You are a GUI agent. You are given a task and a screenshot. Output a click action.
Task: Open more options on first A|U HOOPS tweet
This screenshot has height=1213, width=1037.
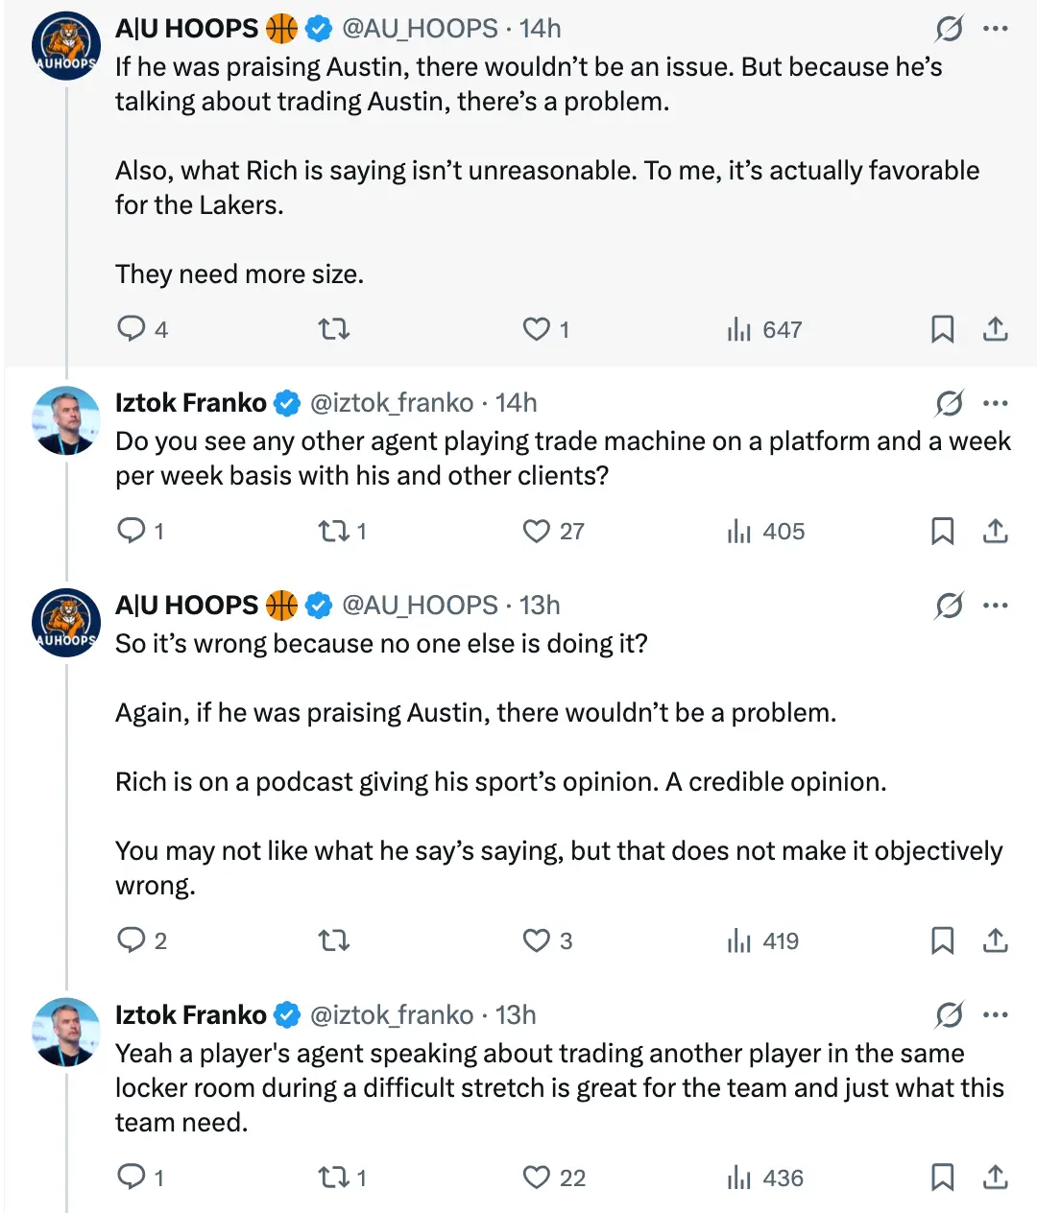point(996,29)
